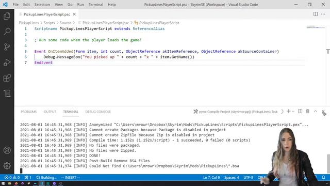Image resolution: width=330 pixels, height=186 pixels.
Task: Click the 'Compile time: 1.152s' terminal line
Action: 135,140
